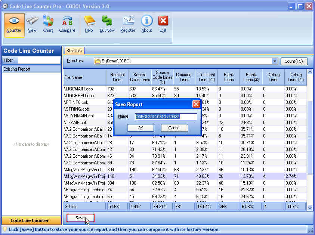The image size is (315, 235).
Task: Switch to the Statistics tab
Action: (x=74, y=50)
